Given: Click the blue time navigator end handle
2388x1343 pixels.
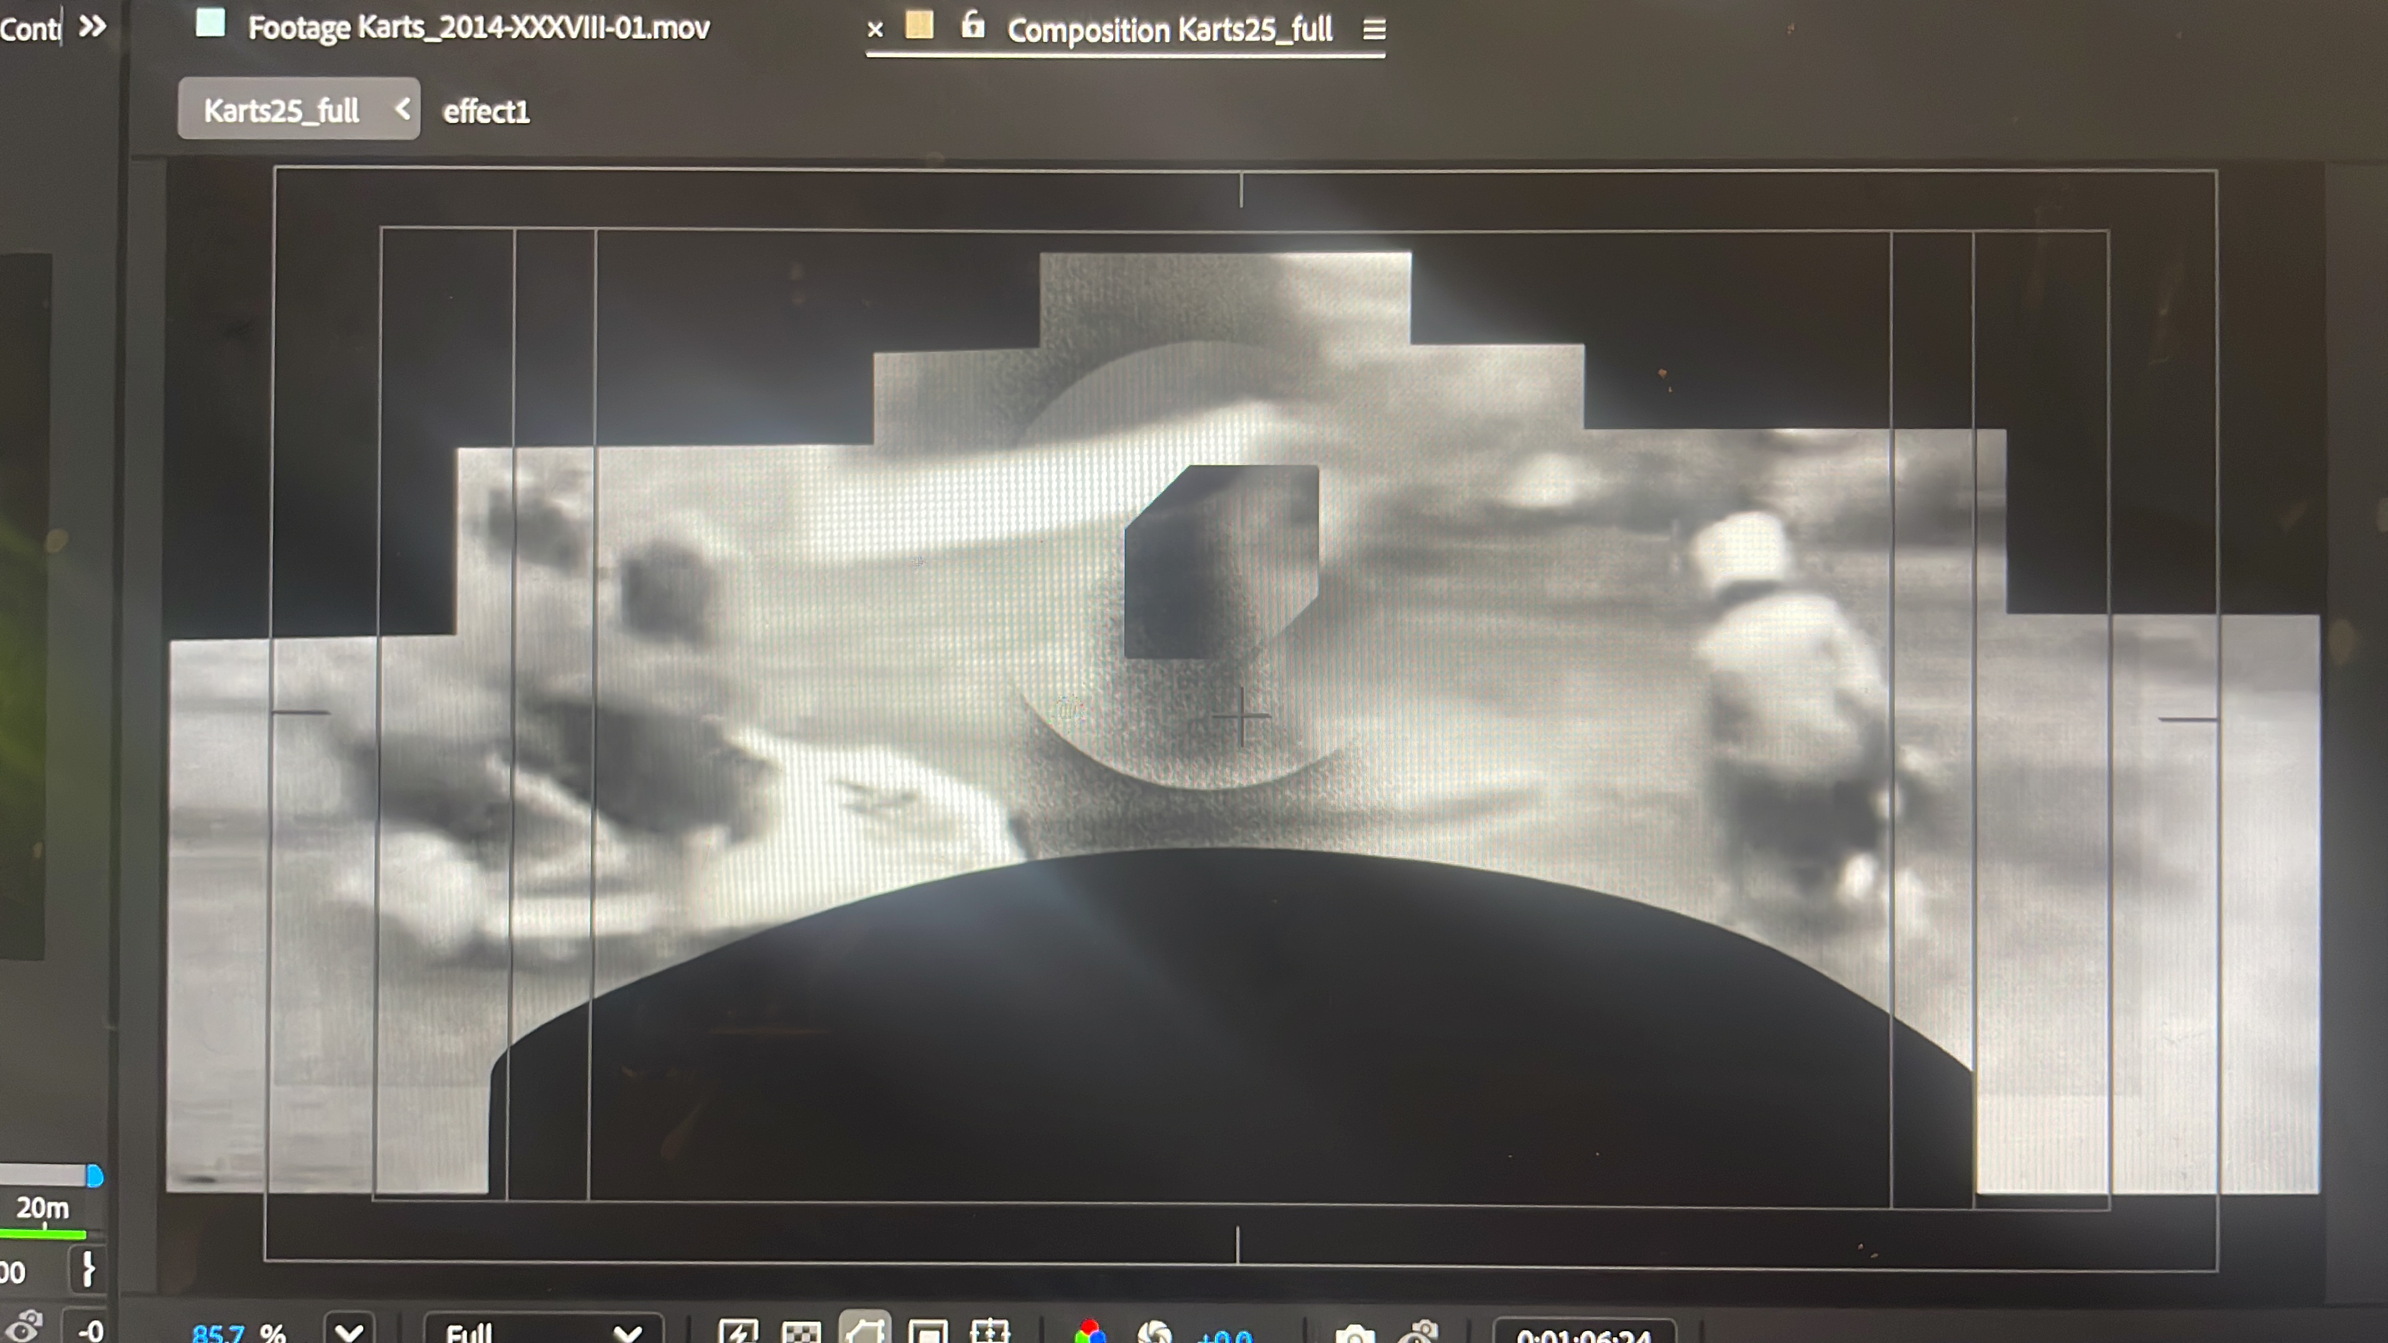Looking at the screenshot, I should pos(95,1175).
